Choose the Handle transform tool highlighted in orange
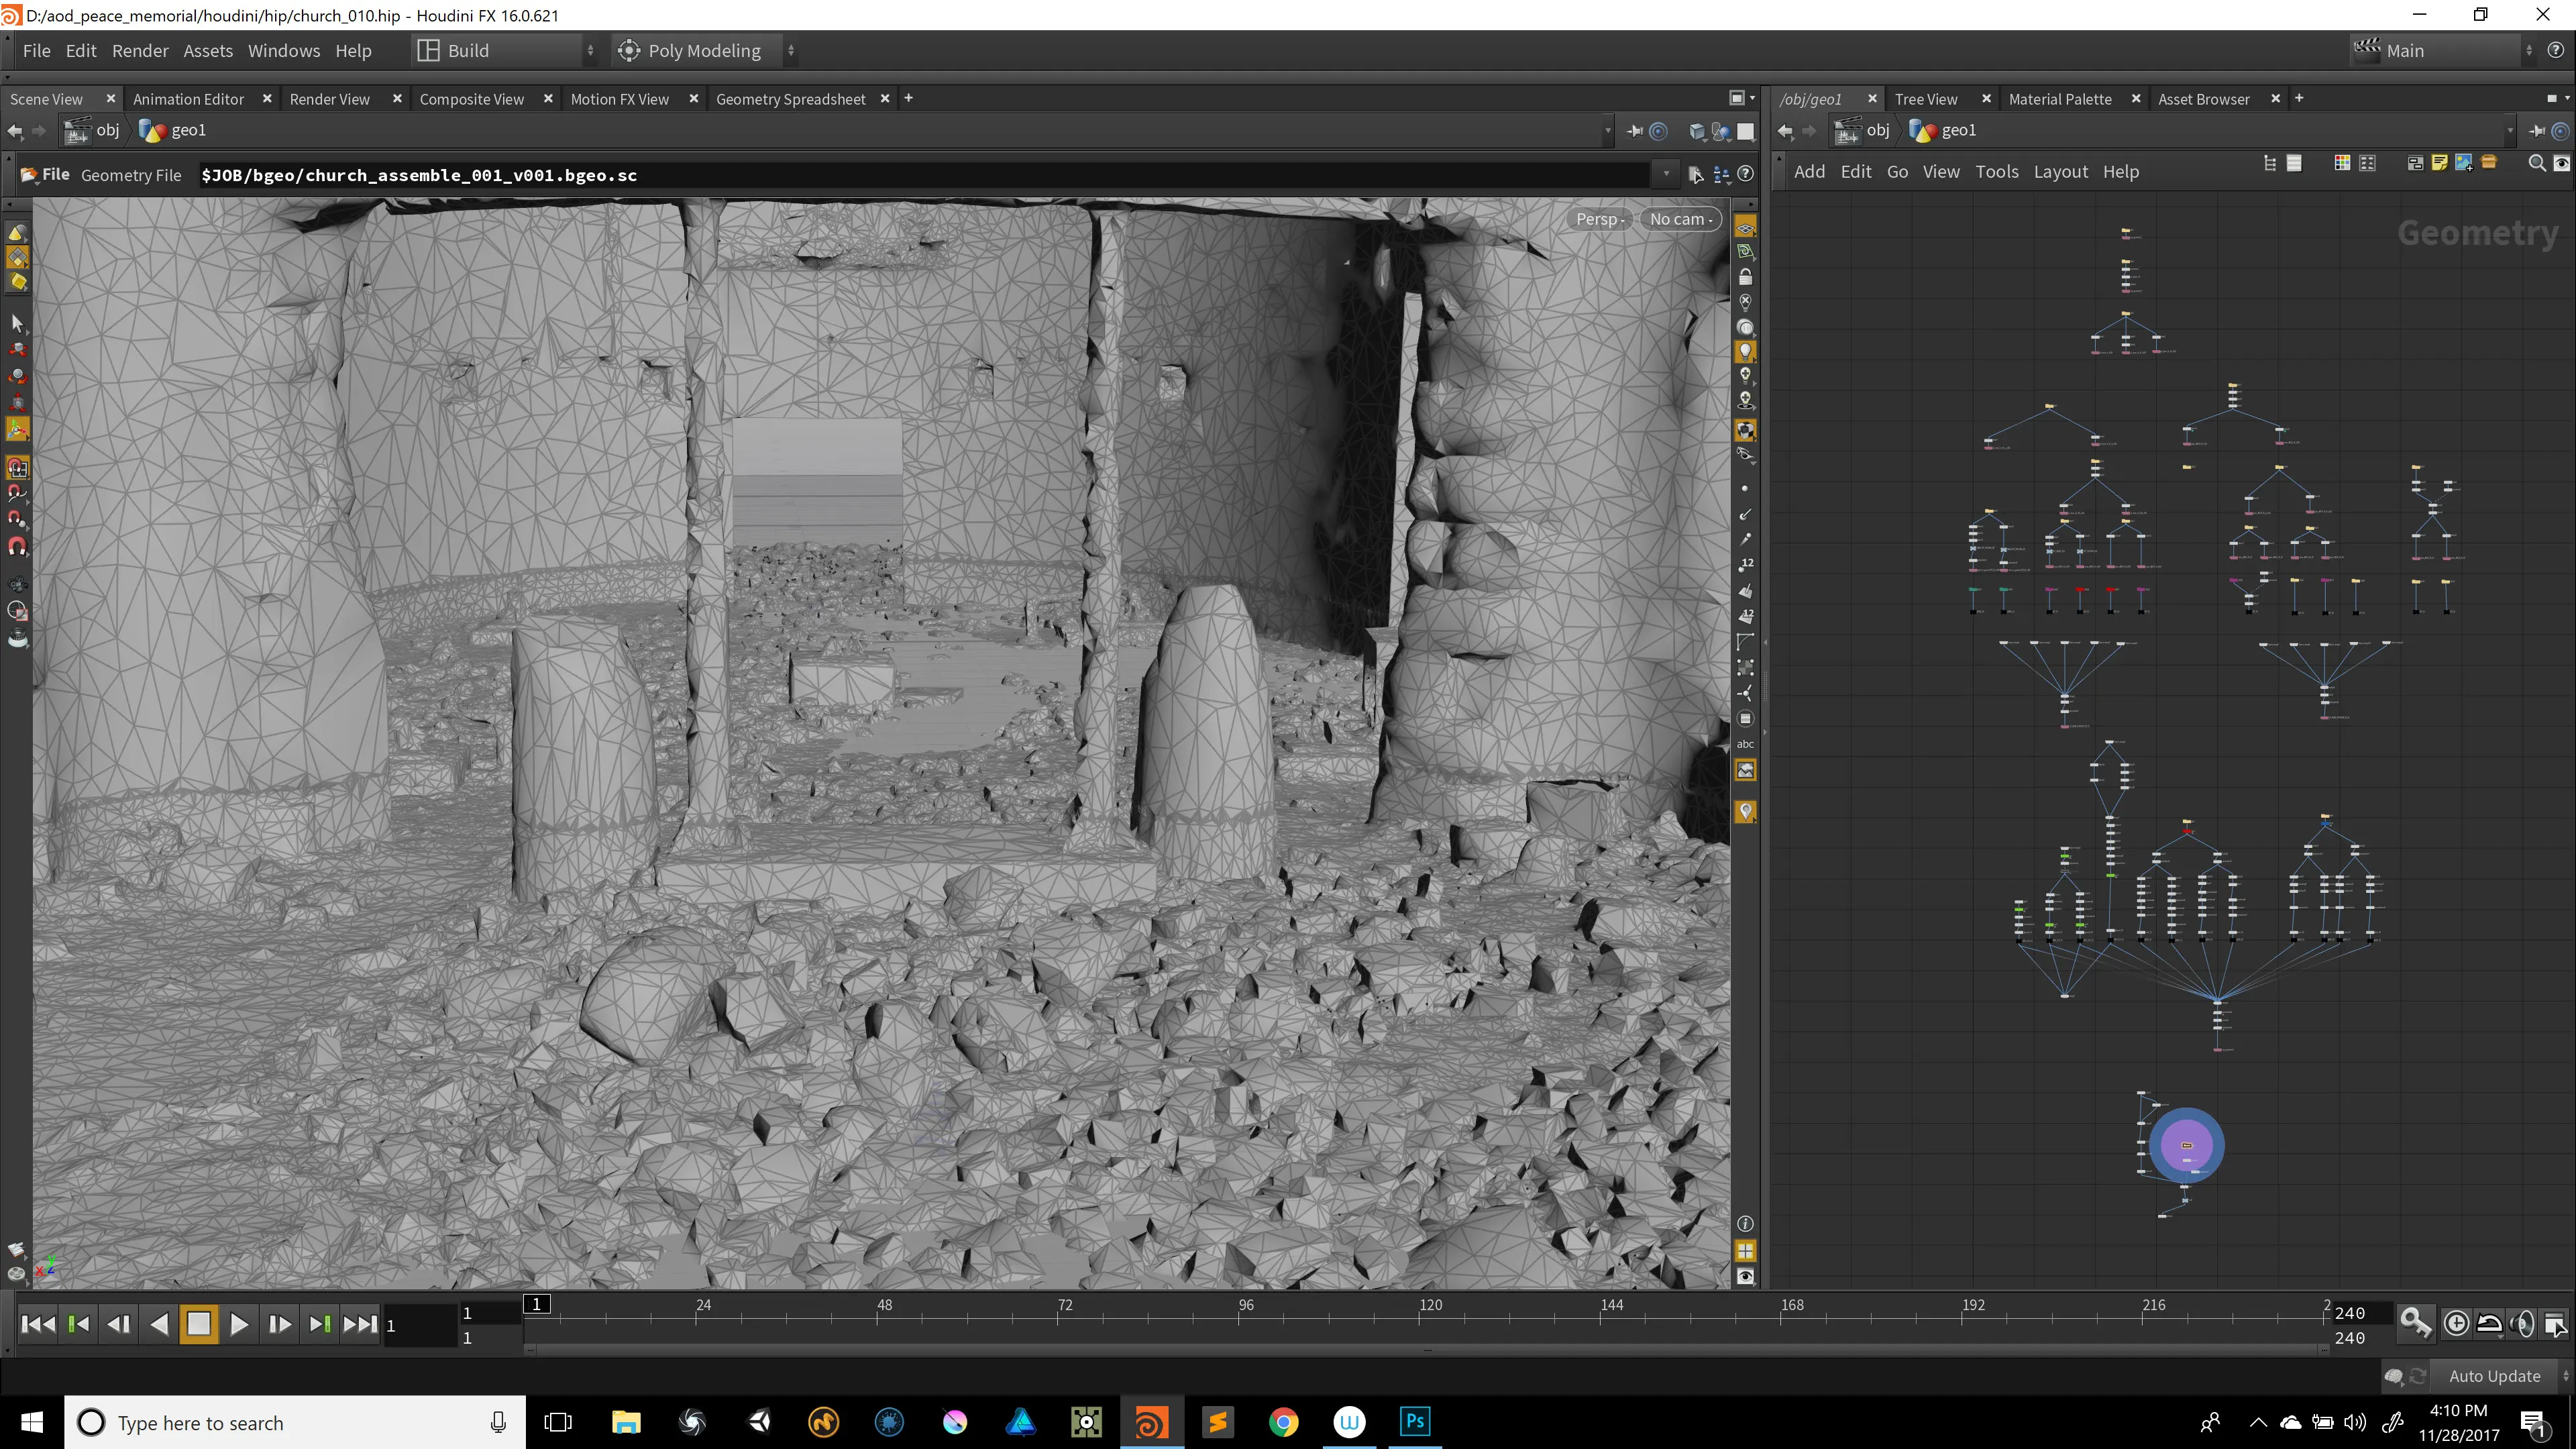 17,429
